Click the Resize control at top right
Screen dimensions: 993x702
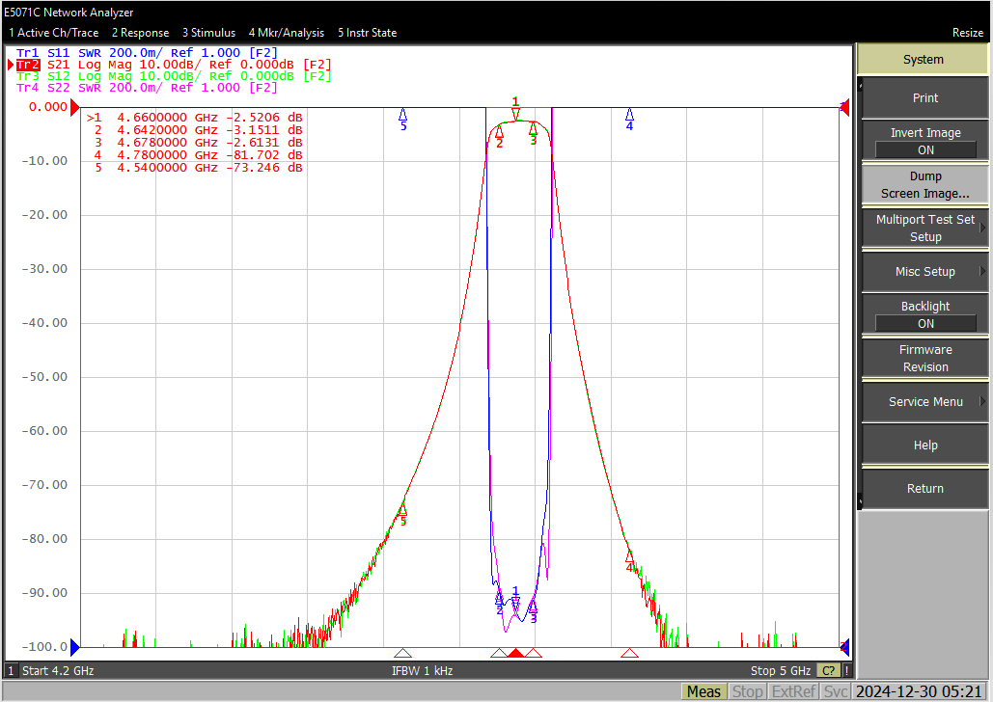[x=968, y=32]
